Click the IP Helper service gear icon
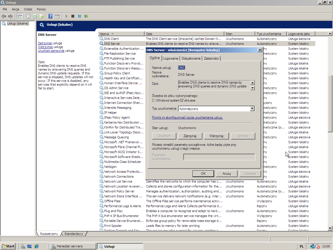Image resolution: width=333 pixels, height=250 pixels. (101, 113)
